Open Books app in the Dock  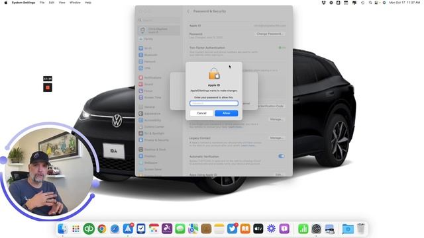point(245,229)
